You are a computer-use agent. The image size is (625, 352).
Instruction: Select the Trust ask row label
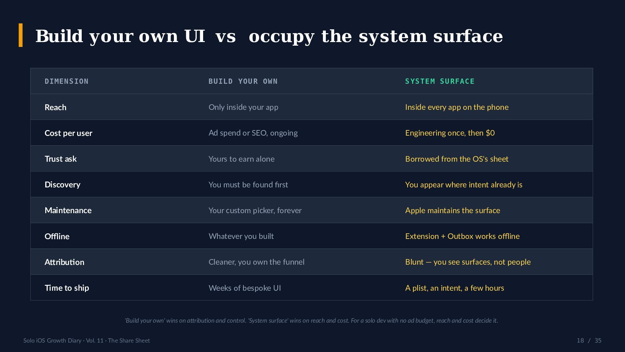click(x=61, y=159)
